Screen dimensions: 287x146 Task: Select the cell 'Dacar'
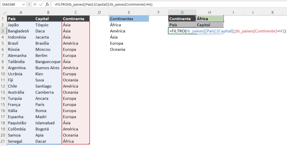pos(48,141)
